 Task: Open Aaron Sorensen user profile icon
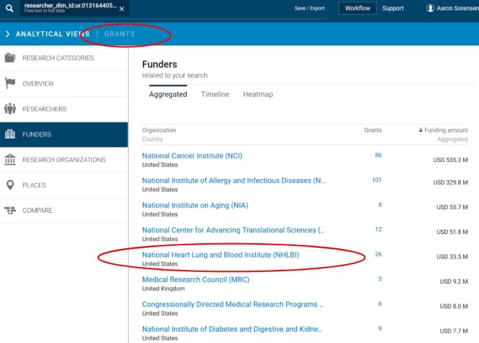(431, 8)
